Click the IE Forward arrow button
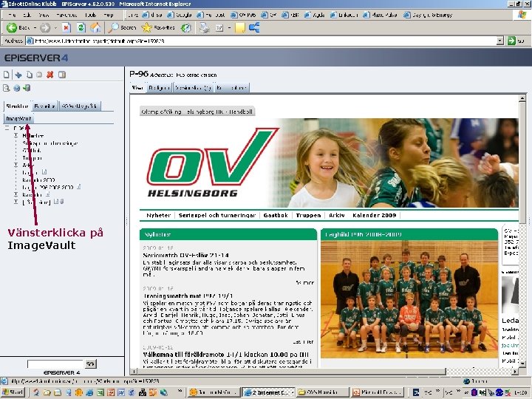The image size is (532, 399). pyautogui.click(x=45, y=27)
